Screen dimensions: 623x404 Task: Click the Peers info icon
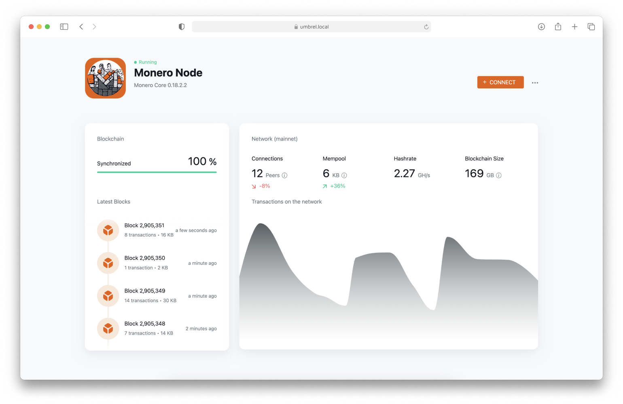[x=284, y=175]
